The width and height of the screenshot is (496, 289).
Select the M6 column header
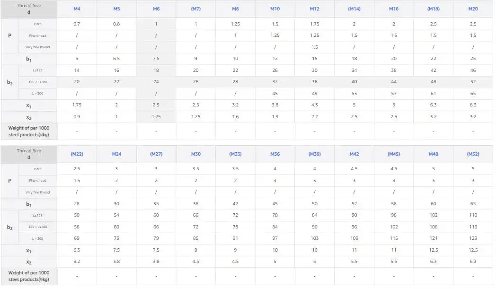click(156, 9)
